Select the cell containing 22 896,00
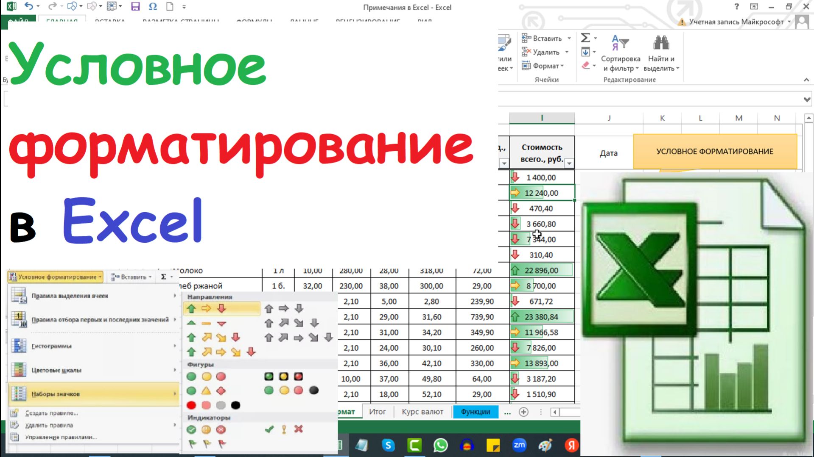The height and width of the screenshot is (457, 814). pyautogui.click(x=542, y=271)
